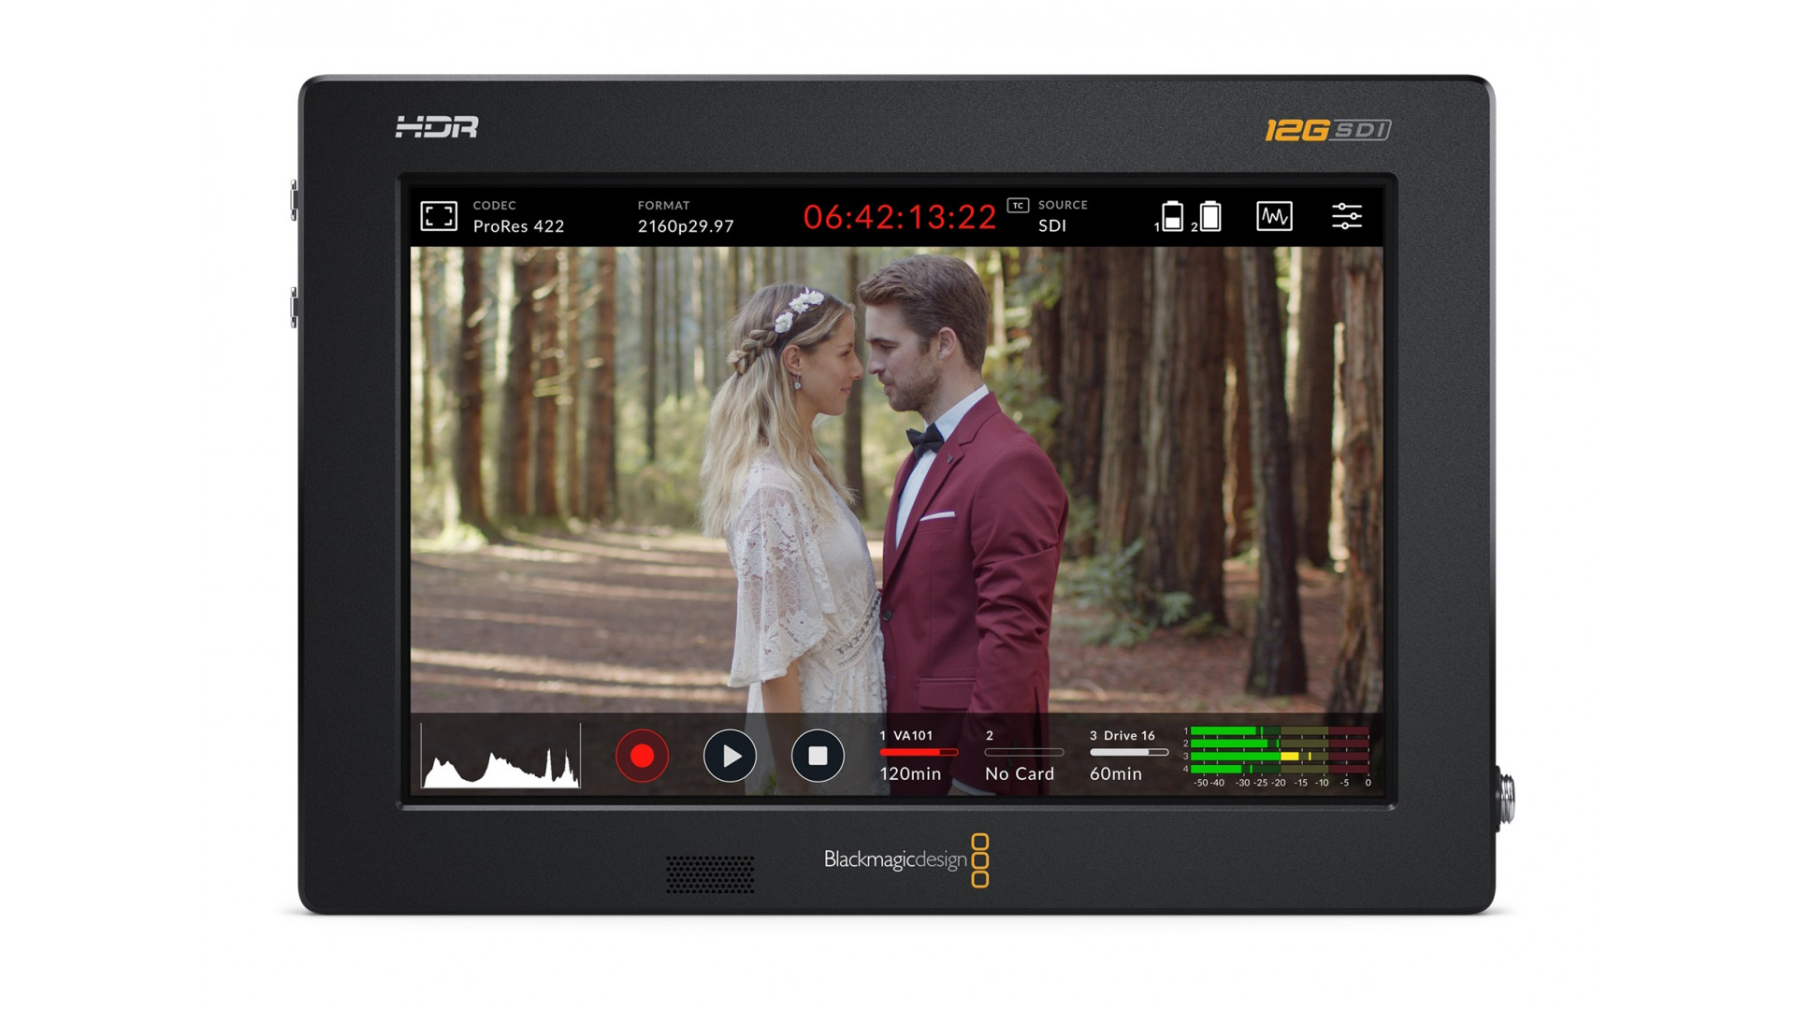Tap the Drive 16 capacity bar

pyautogui.click(x=1128, y=752)
